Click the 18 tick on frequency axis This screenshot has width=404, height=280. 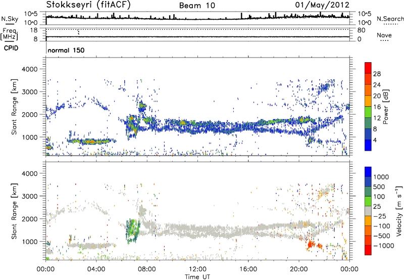34,30
